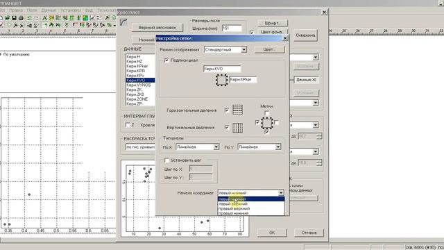Click the green letter A toolbar icon
The image size is (444, 250).
pyautogui.click(x=44, y=17)
